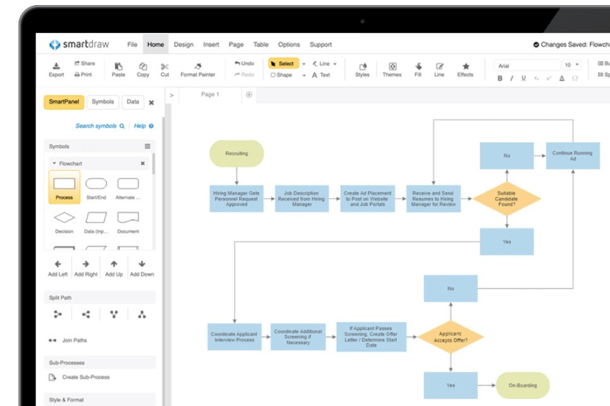Toggle underline formatting
The width and height of the screenshot is (610, 406).
coord(523,78)
